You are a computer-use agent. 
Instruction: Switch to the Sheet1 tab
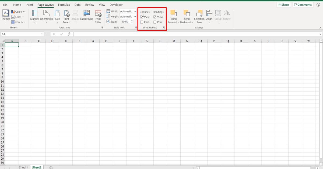coord(23,167)
